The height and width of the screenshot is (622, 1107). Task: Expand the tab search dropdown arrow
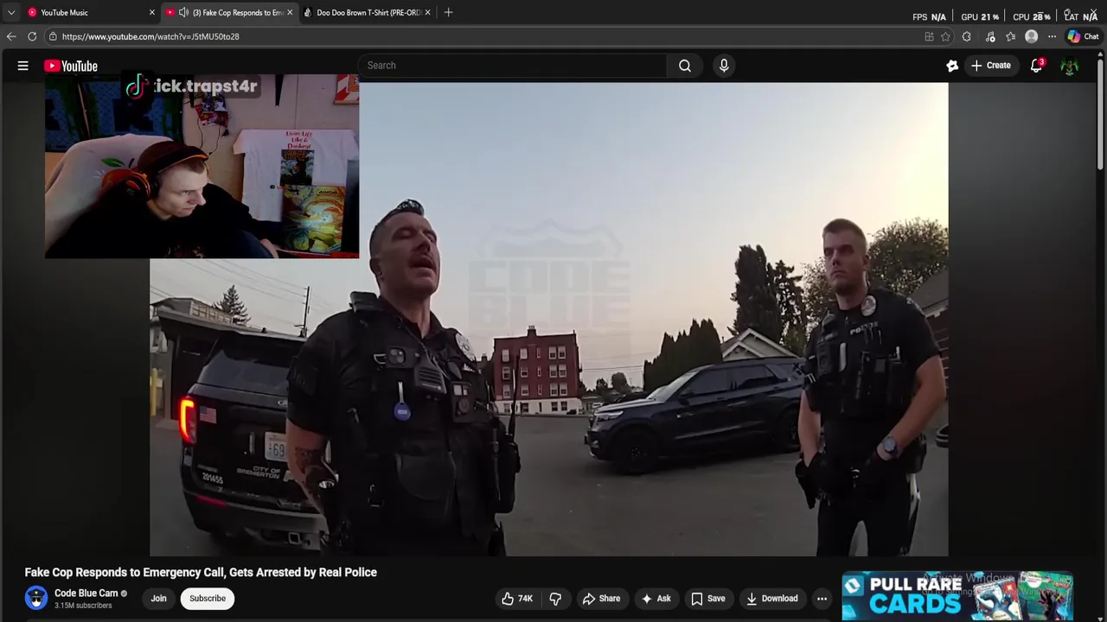(x=11, y=12)
